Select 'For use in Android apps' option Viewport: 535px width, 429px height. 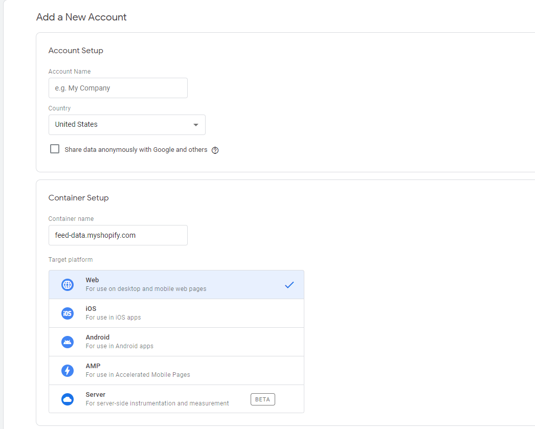[x=119, y=346]
